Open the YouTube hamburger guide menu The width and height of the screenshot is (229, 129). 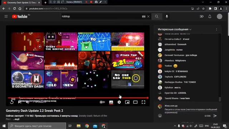[6, 16]
